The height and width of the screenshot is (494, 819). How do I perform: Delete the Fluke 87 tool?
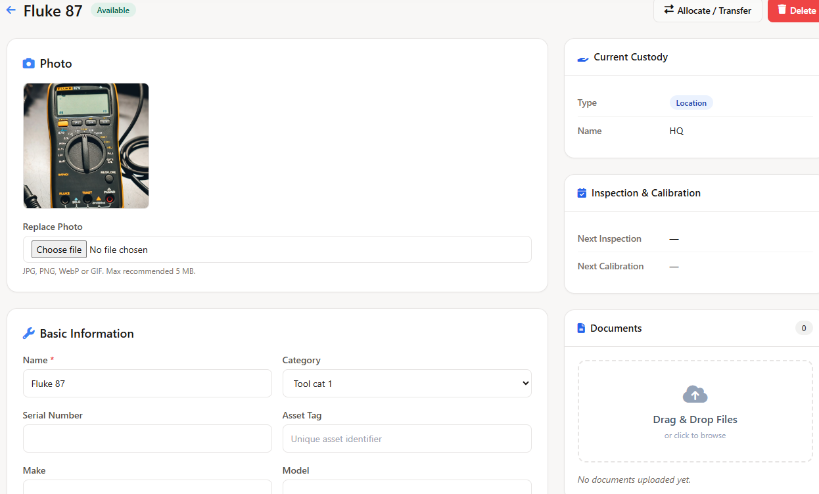[x=793, y=11]
